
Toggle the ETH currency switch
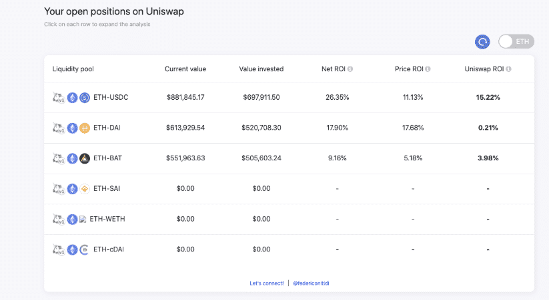click(x=516, y=41)
